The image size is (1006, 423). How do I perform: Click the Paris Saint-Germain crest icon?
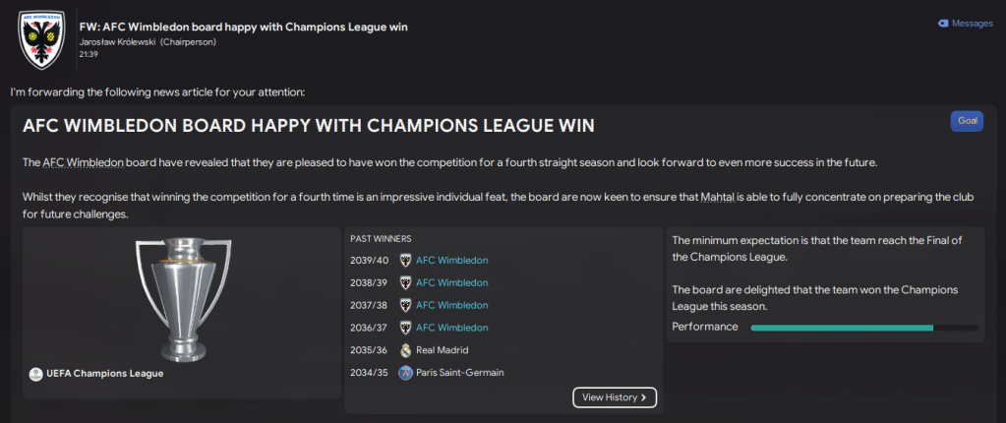pyautogui.click(x=405, y=373)
